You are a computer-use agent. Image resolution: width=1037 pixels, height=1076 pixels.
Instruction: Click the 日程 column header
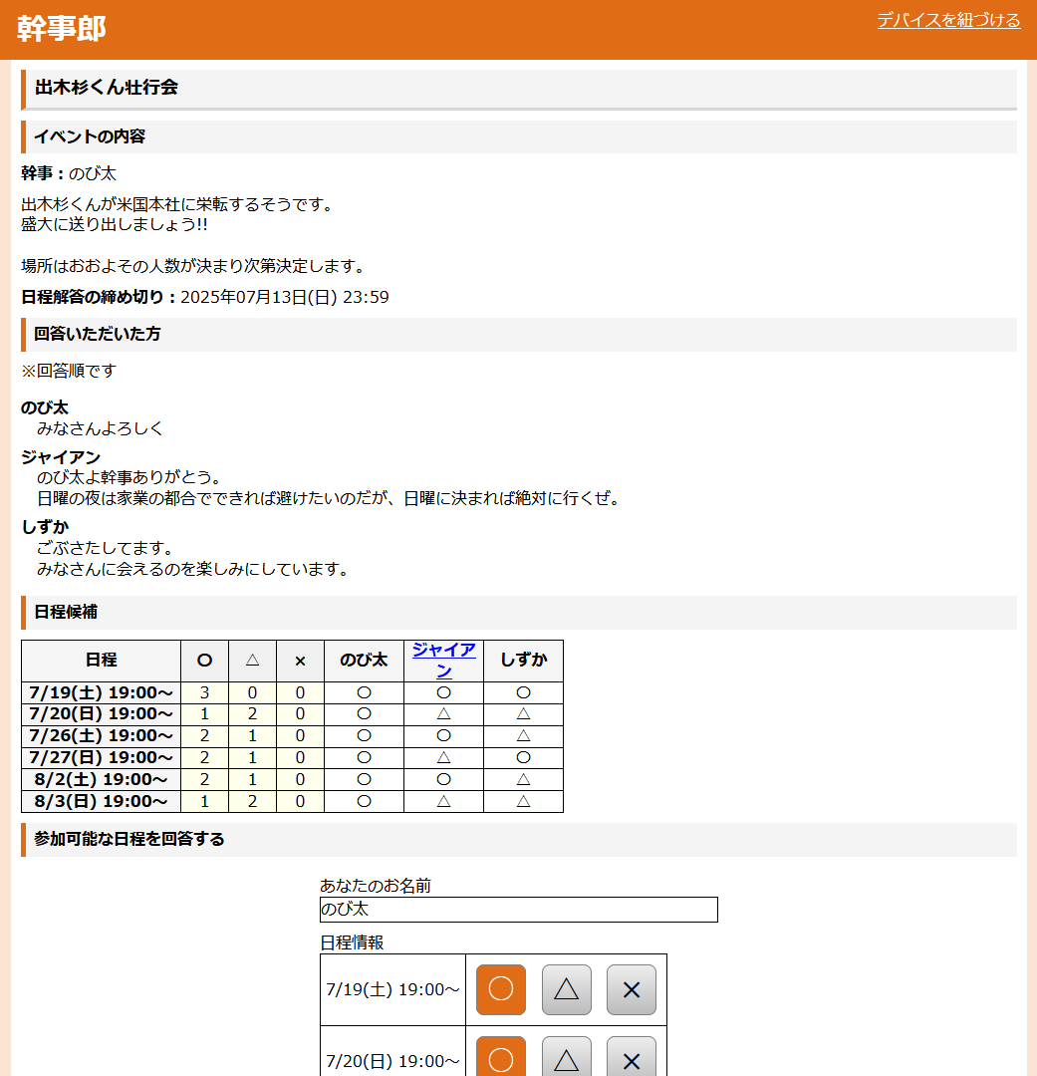(101, 660)
